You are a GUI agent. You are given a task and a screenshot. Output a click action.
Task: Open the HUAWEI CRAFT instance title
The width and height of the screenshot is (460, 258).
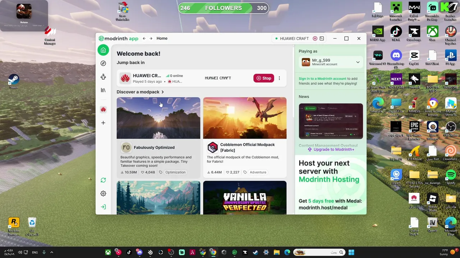(x=147, y=76)
